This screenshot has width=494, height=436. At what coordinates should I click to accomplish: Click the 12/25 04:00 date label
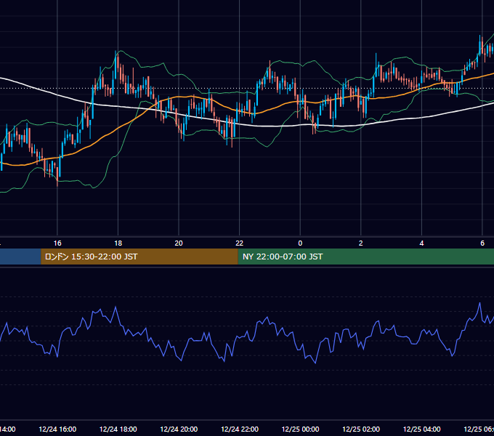[x=422, y=429]
